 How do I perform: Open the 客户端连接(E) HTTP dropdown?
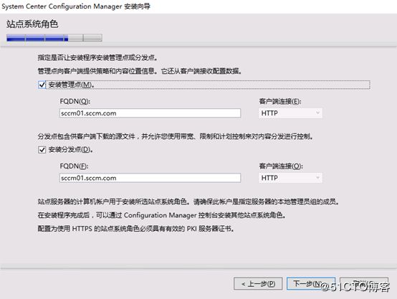coord(290,113)
